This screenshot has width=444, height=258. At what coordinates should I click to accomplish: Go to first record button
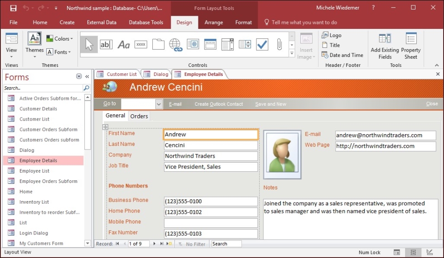click(117, 244)
